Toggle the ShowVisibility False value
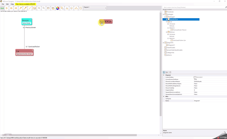227x139 pixels. pyautogui.click(x=196, y=88)
